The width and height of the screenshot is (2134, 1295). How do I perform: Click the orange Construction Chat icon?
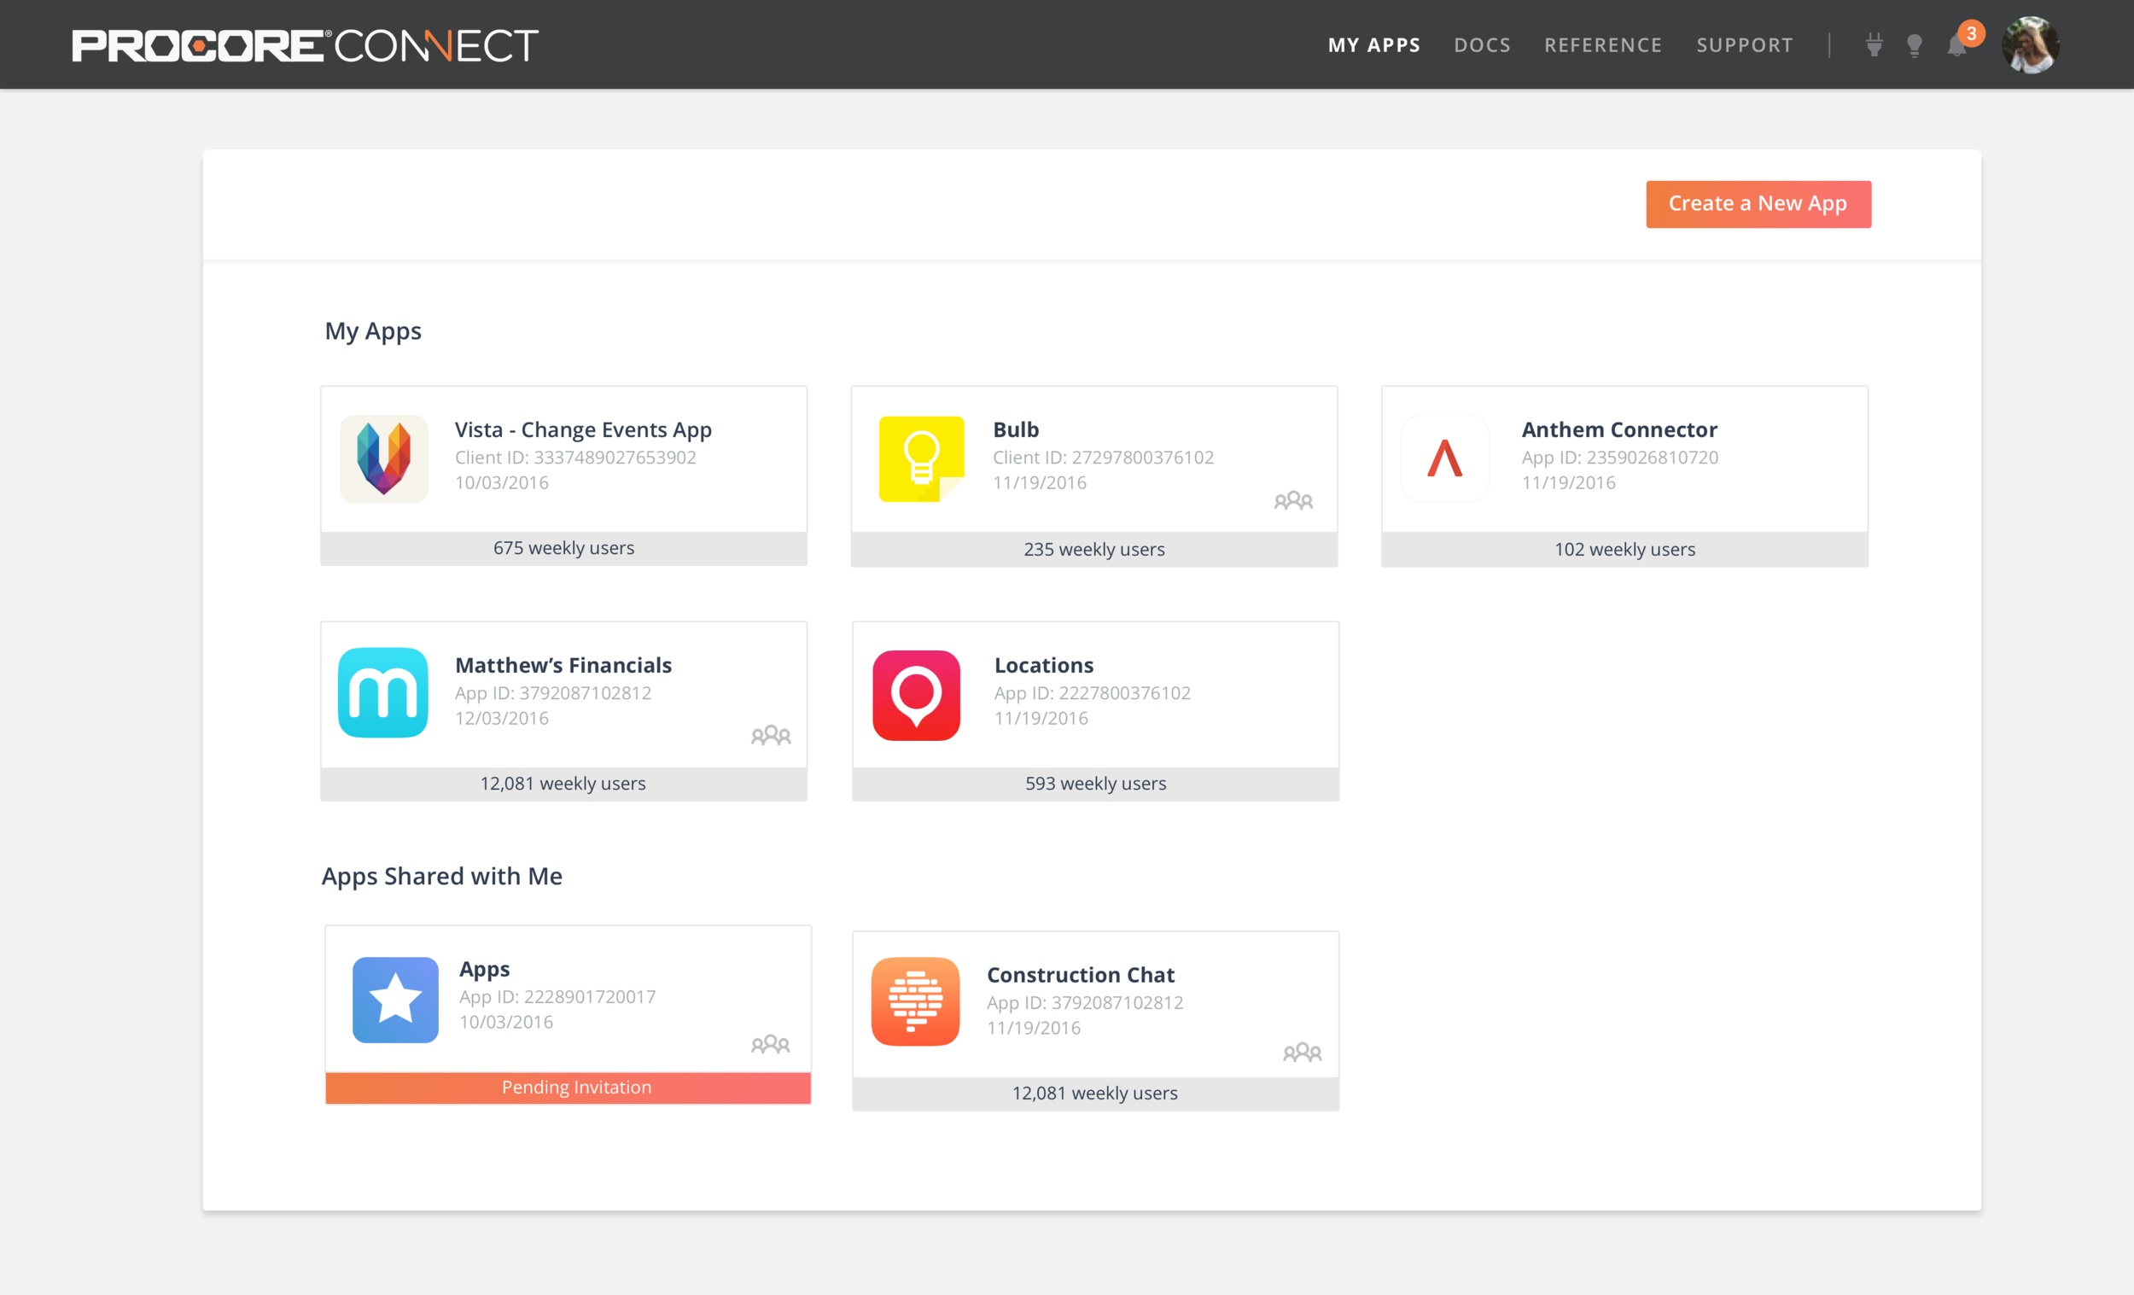coord(915,1001)
